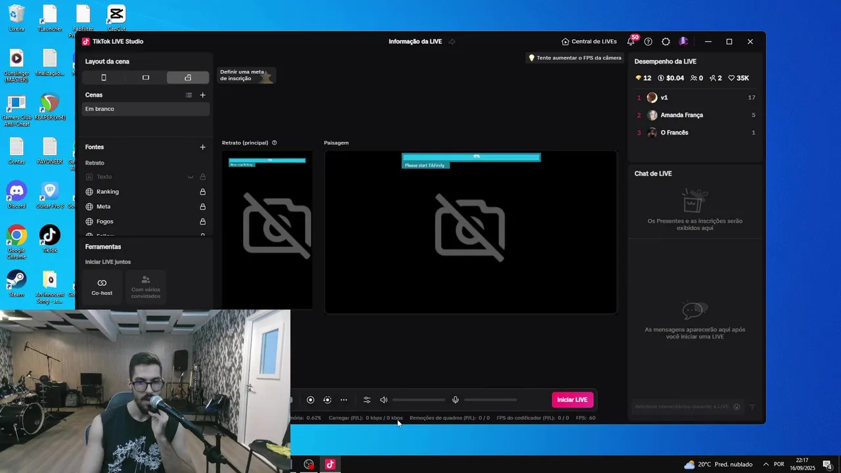Click the Tente aumentar o FPS tip
This screenshot has width=841, height=473.
[x=576, y=58]
